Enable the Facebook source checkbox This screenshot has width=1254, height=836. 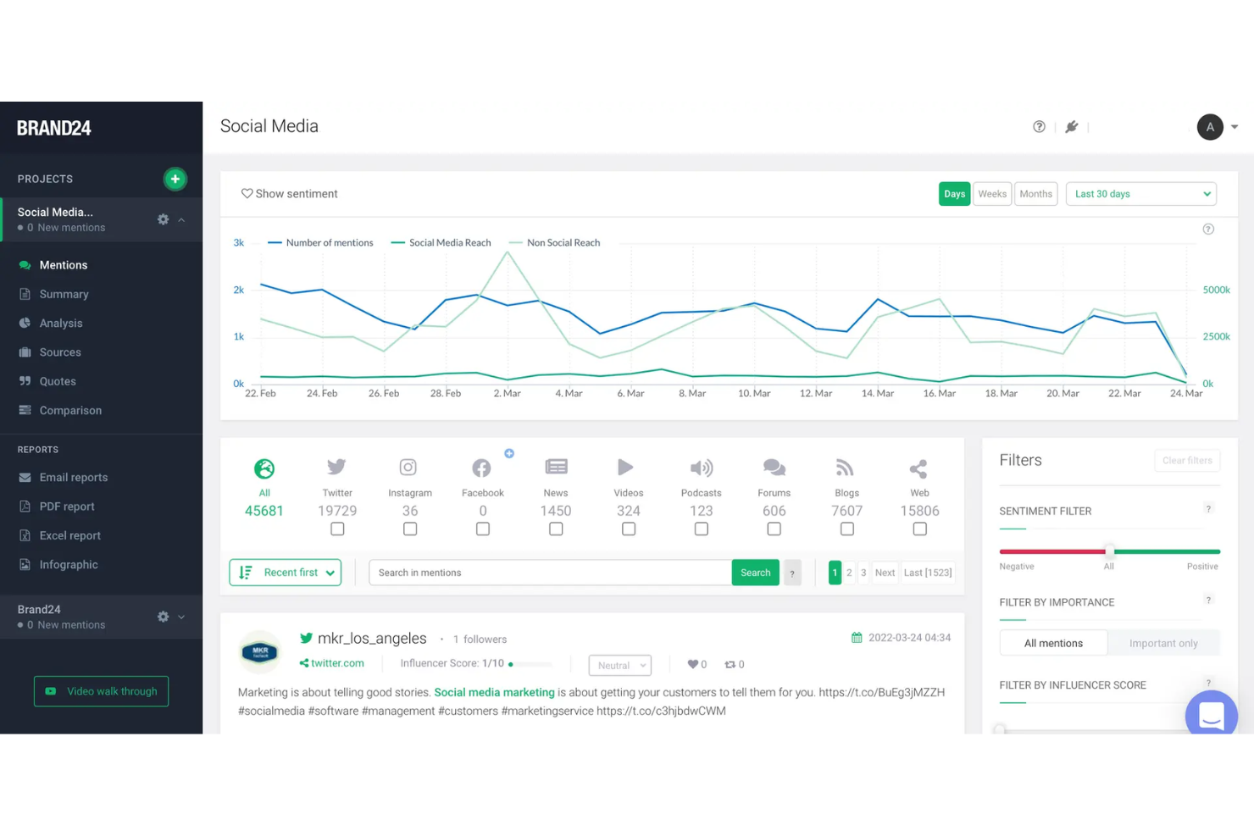tap(482, 529)
